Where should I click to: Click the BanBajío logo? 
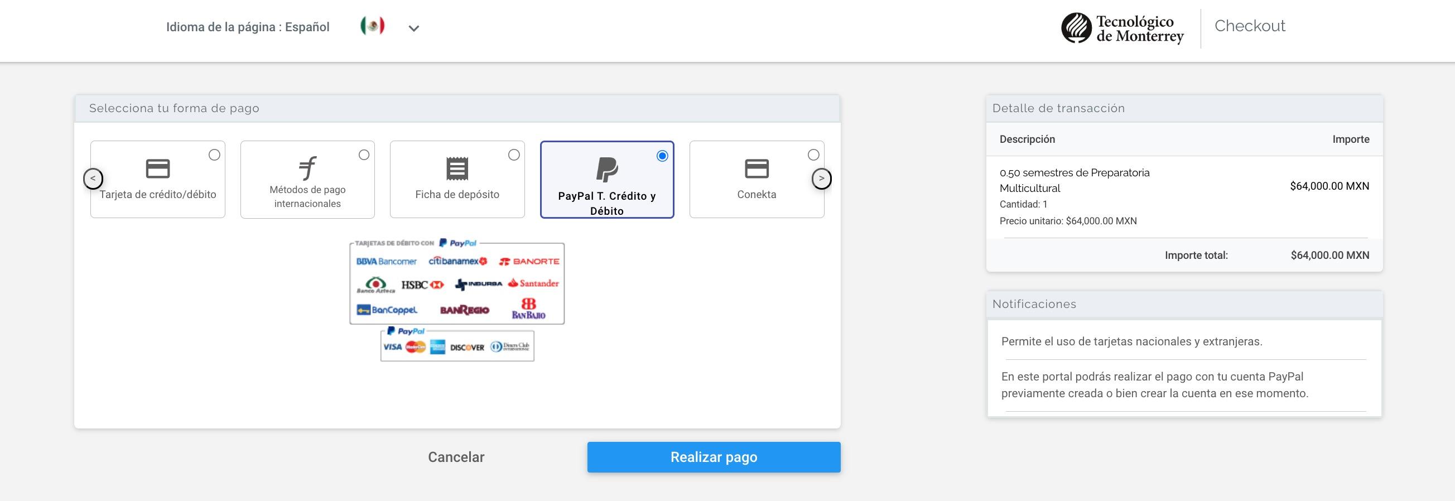click(x=529, y=309)
